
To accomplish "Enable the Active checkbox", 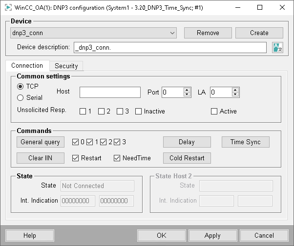I will tap(214, 112).
